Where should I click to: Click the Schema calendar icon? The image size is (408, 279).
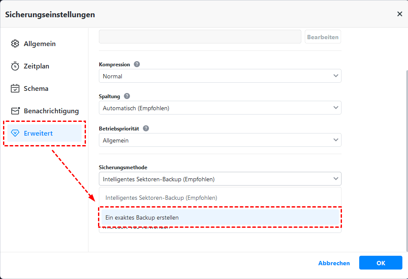(x=15, y=88)
